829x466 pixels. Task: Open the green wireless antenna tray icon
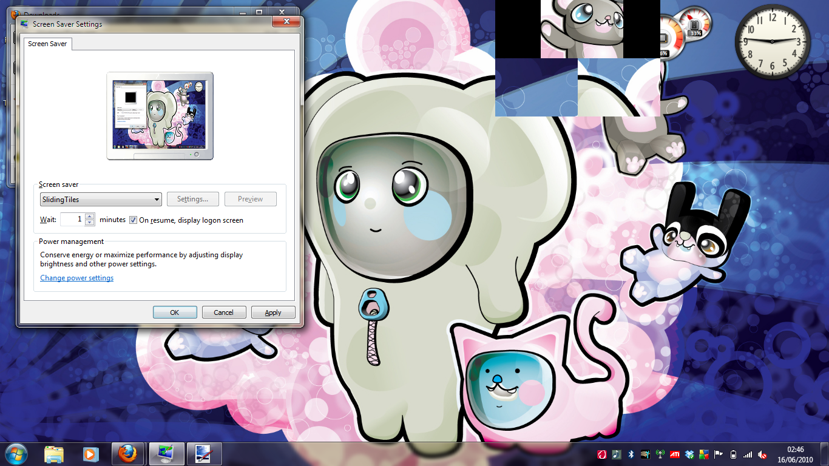click(x=660, y=454)
